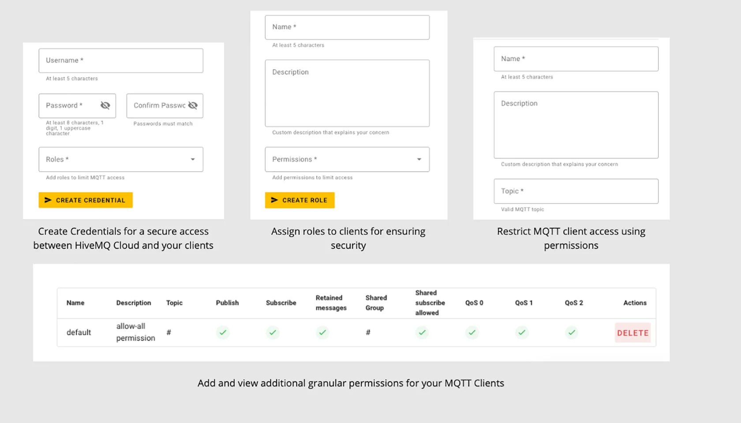This screenshot has height=423, width=741.
Task: Focus the Password input field
Action: pyautogui.click(x=77, y=105)
